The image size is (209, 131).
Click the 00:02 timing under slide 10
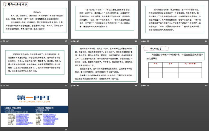pos(6,41)
